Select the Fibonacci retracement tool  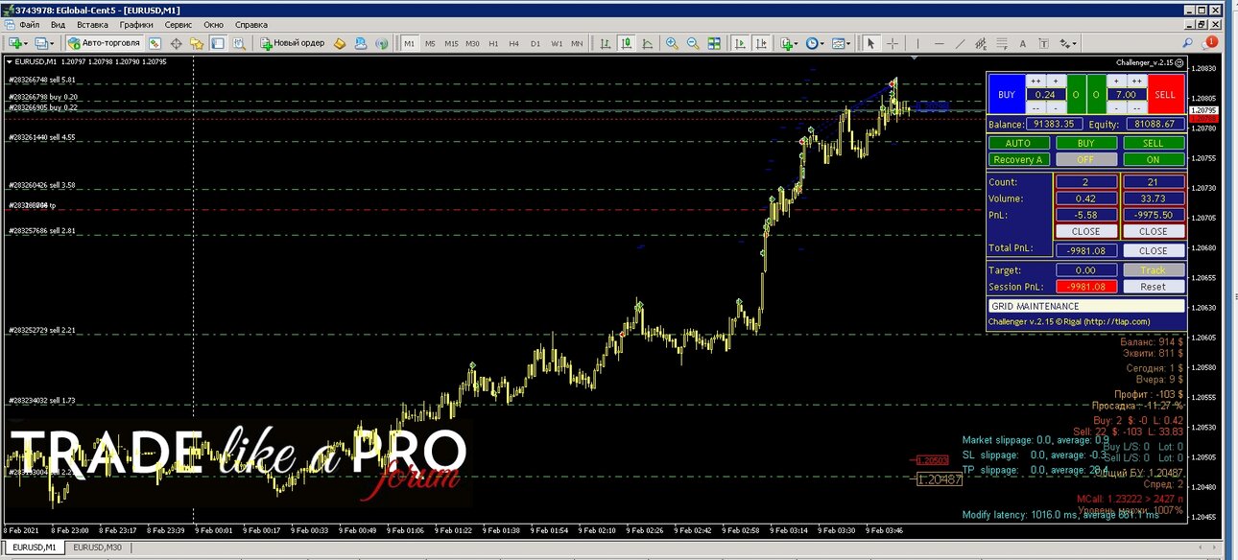coord(1002,43)
